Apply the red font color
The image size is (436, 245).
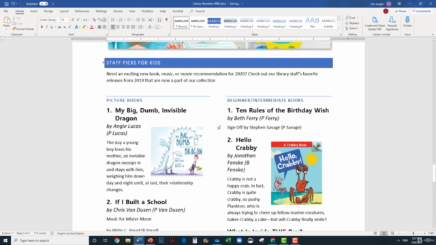(92, 27)
